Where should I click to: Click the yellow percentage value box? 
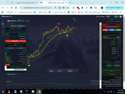pyautogui.click(x=8, y=59)
